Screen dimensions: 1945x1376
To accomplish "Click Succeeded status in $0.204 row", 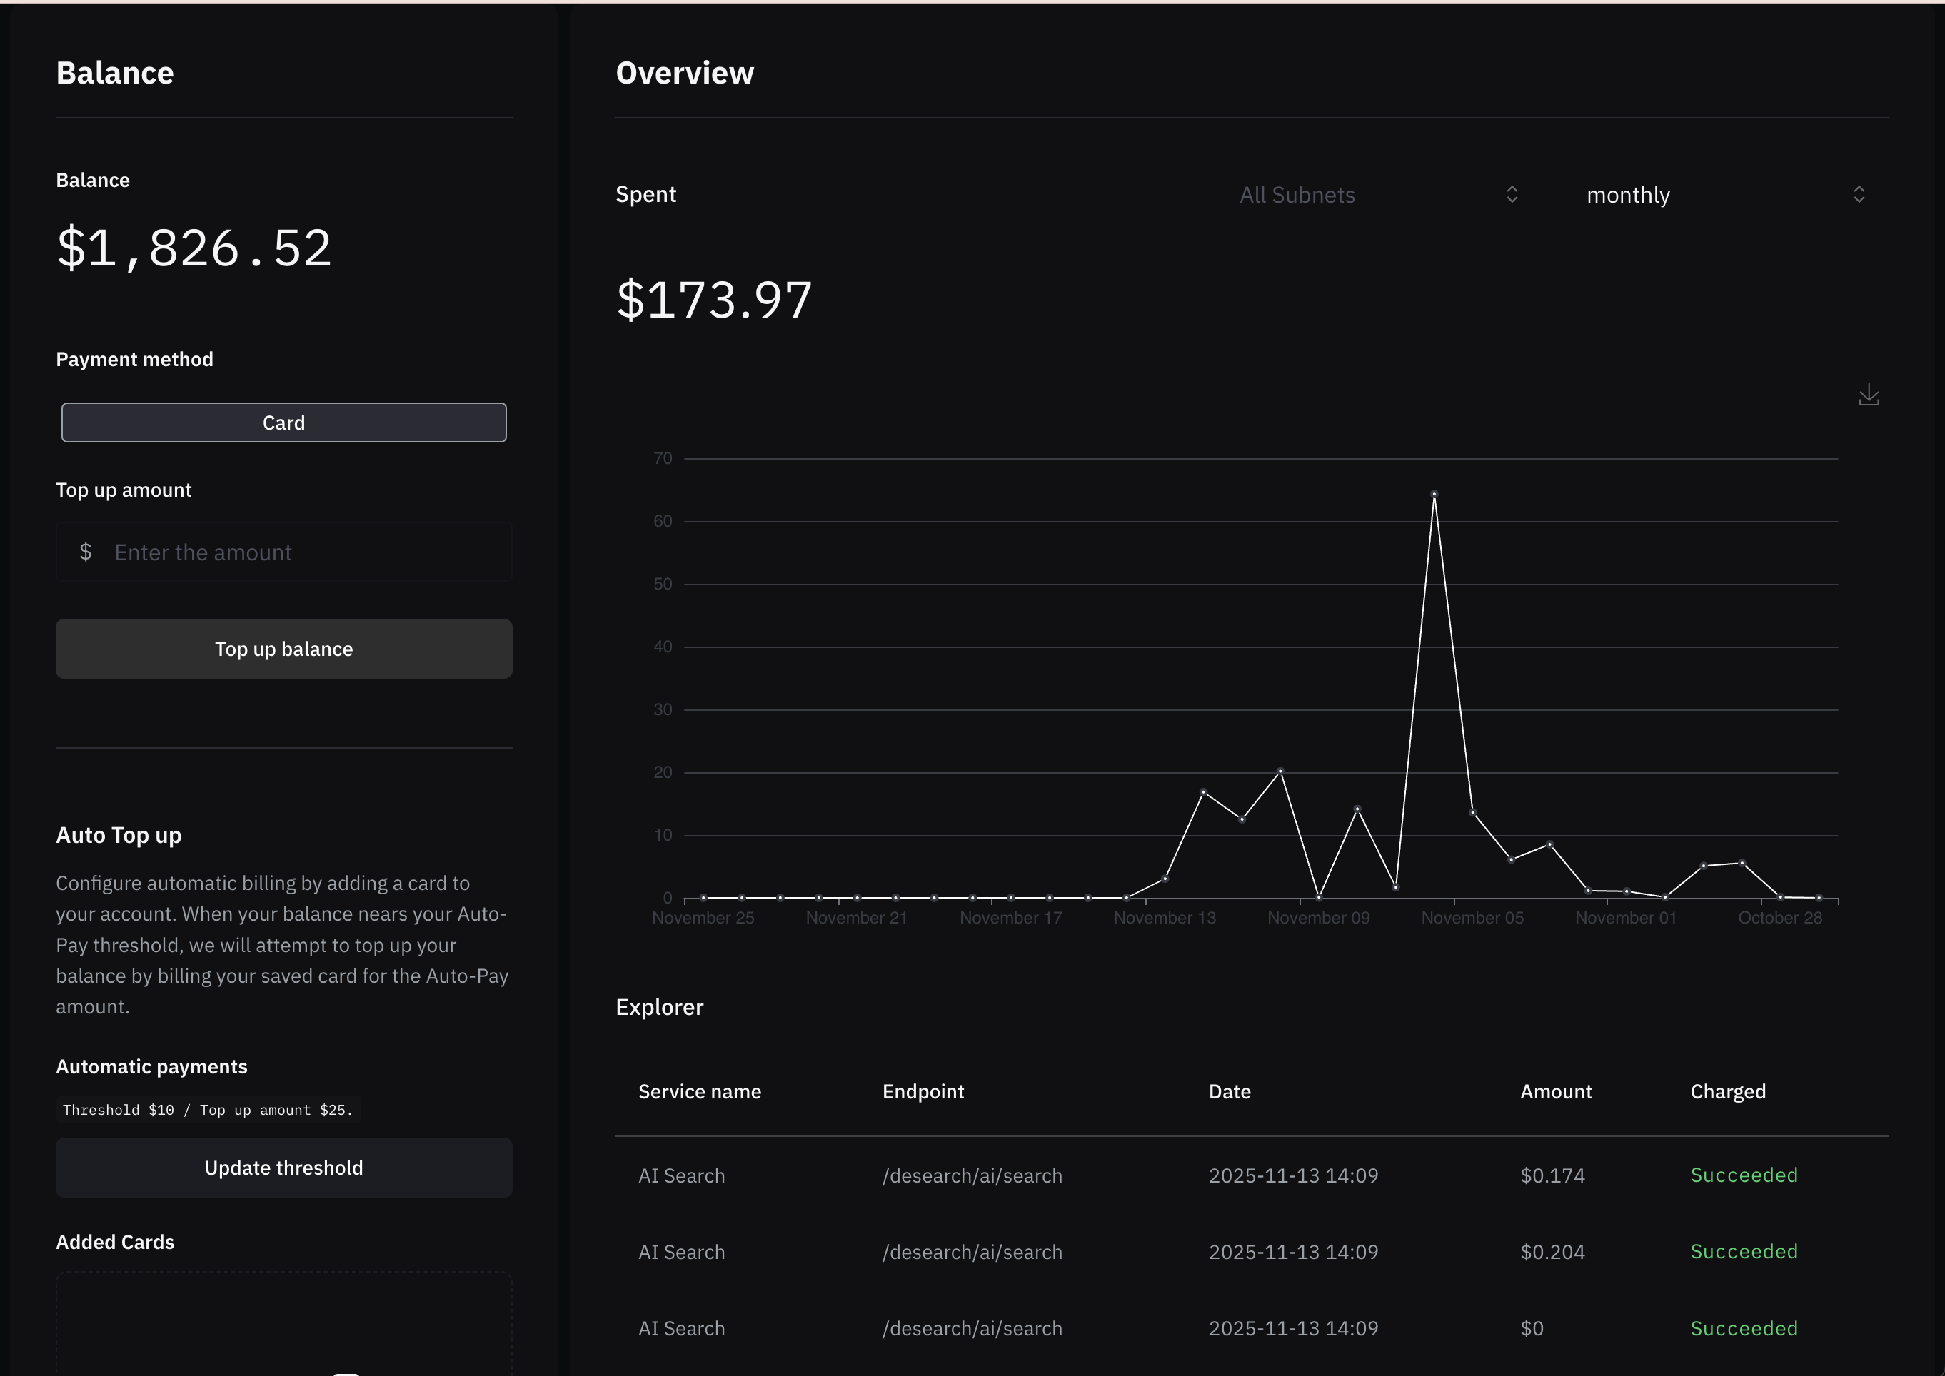I will coord(1744,1251).
